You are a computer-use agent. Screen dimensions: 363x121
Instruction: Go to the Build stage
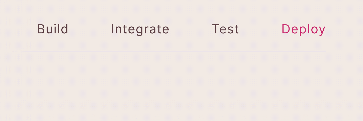[x=53, y=29]
